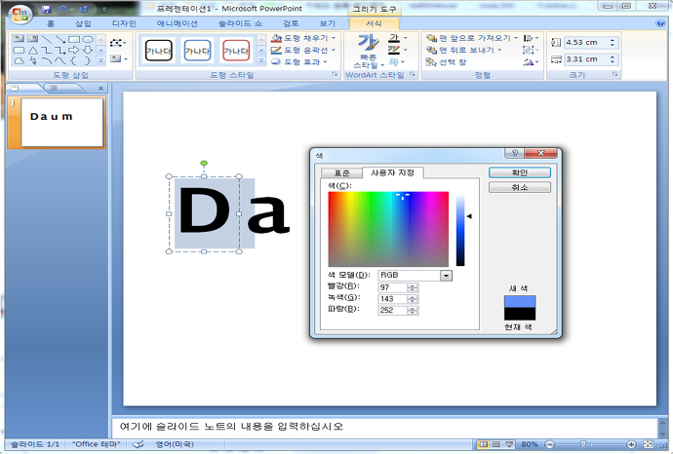The image size is (673, 454).
Task: Redo the last action in quick access toolbar
Action: (85, 9)
